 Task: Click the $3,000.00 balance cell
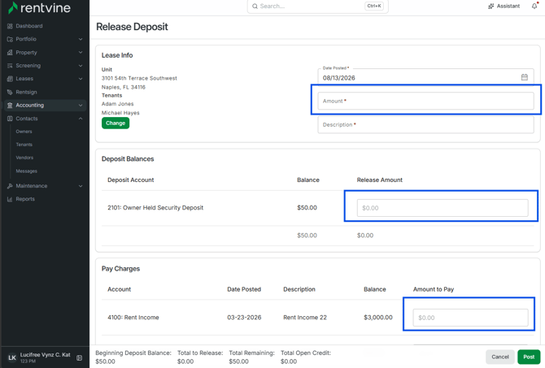coord(377,318)
